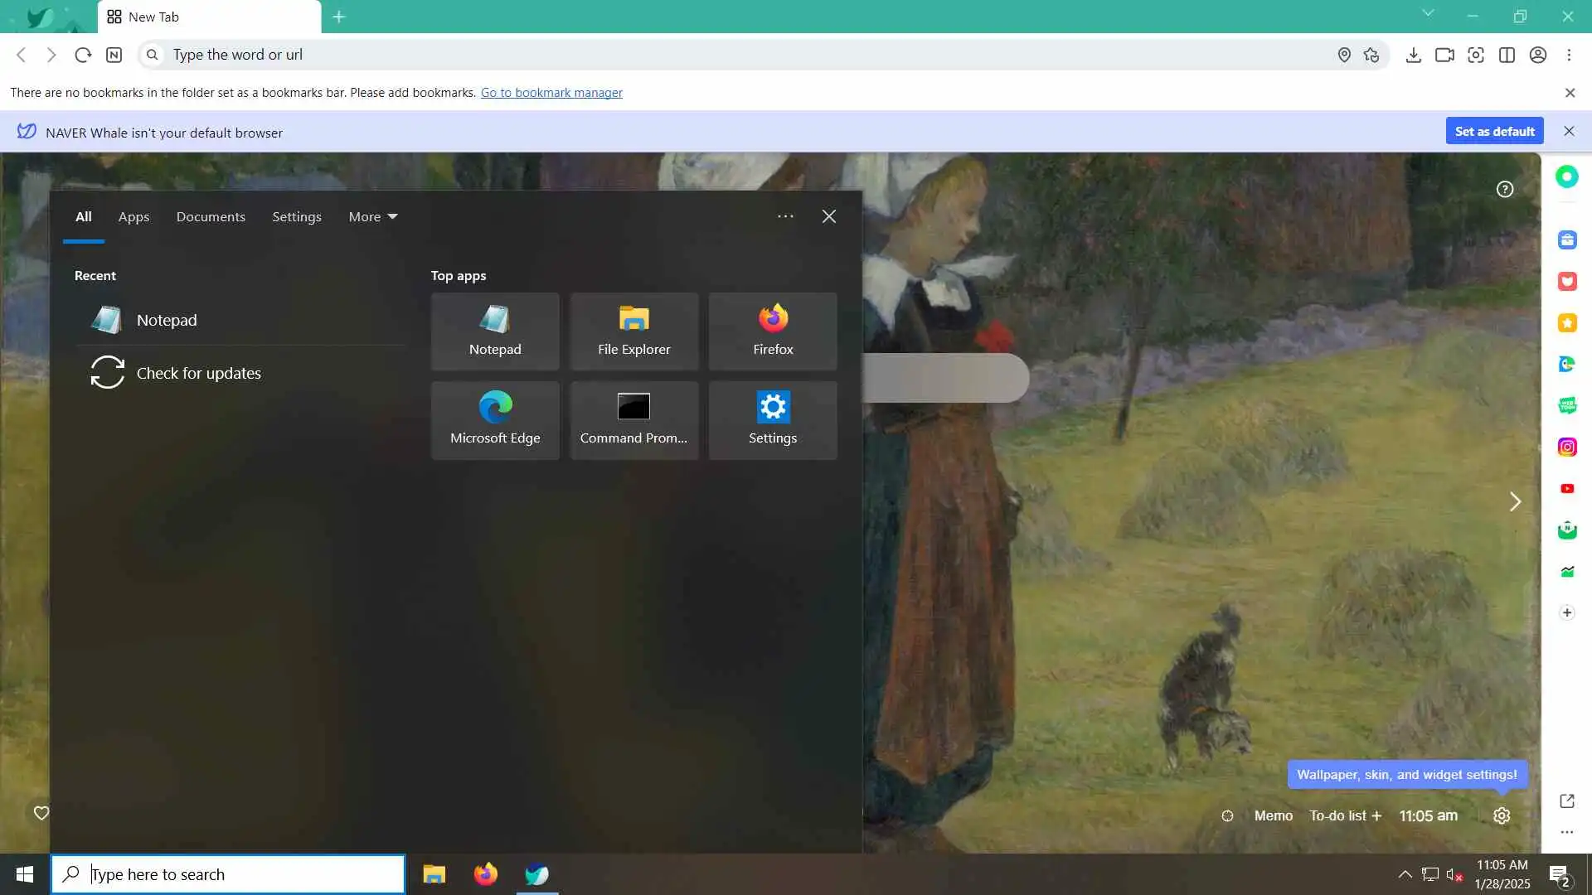This screenshot has width=1592, height=895.
Task: Click the screen capture icon in toolbar
Action: [x=1476, y=55]
